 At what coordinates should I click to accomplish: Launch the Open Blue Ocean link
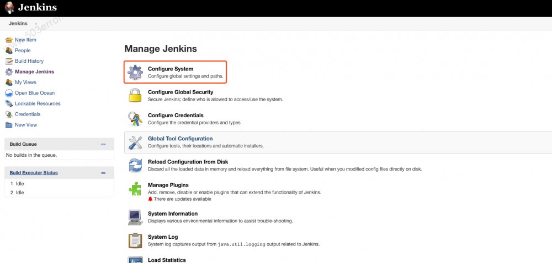[35, 93]
